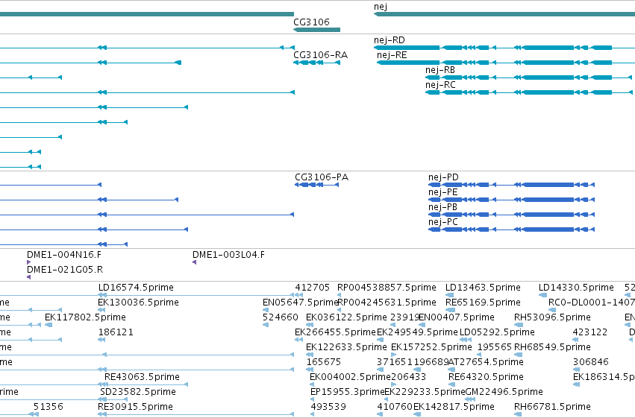Image resolution: width=635 pixels, height=418 pixels.
Task: Select the 306846 EST label
Action: (590, 362)
